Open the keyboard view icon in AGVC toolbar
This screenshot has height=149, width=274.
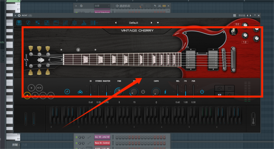pos(19,23)
